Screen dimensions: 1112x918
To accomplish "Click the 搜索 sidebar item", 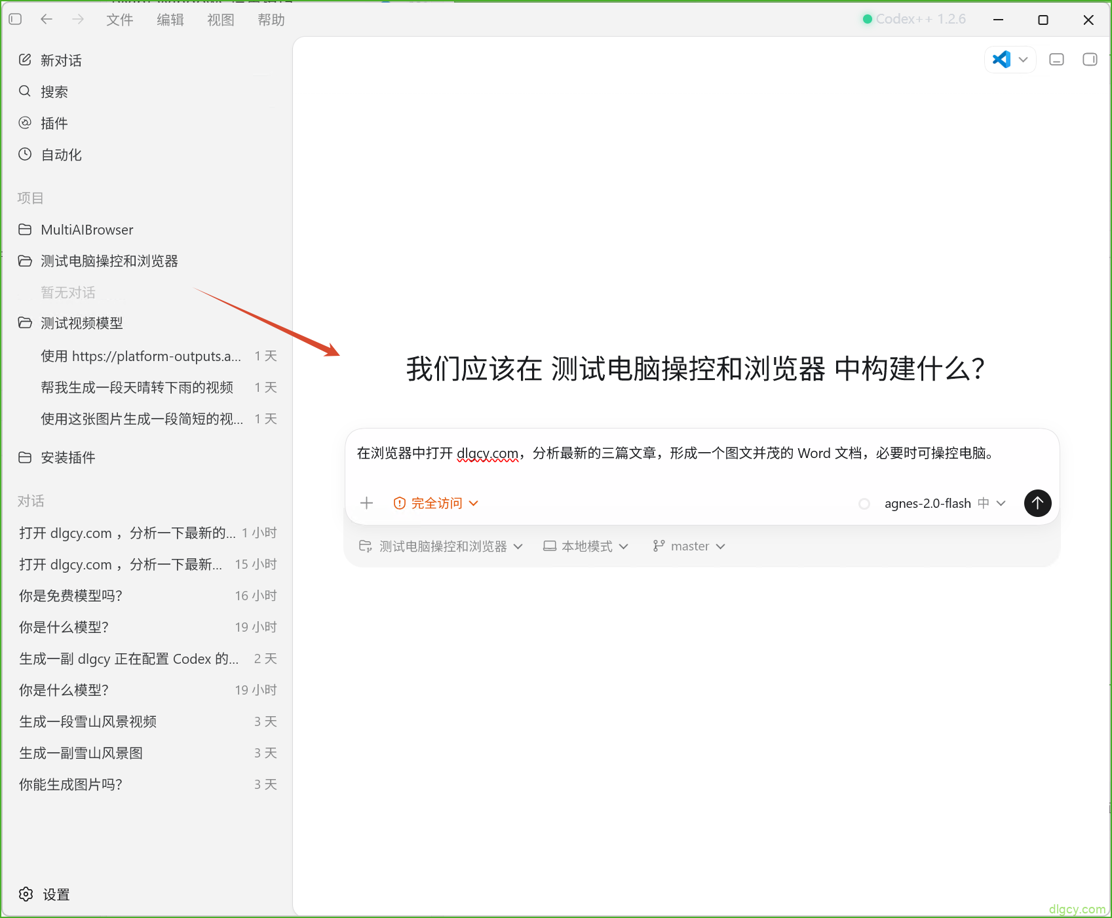I will [147, 92].
